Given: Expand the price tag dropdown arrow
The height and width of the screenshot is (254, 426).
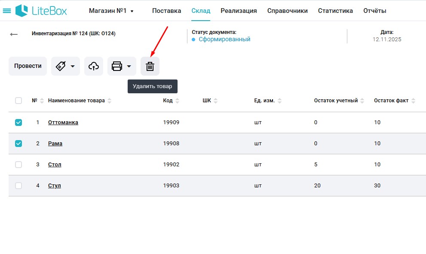Looking at the screenshot, I should (x=73, y=66).
